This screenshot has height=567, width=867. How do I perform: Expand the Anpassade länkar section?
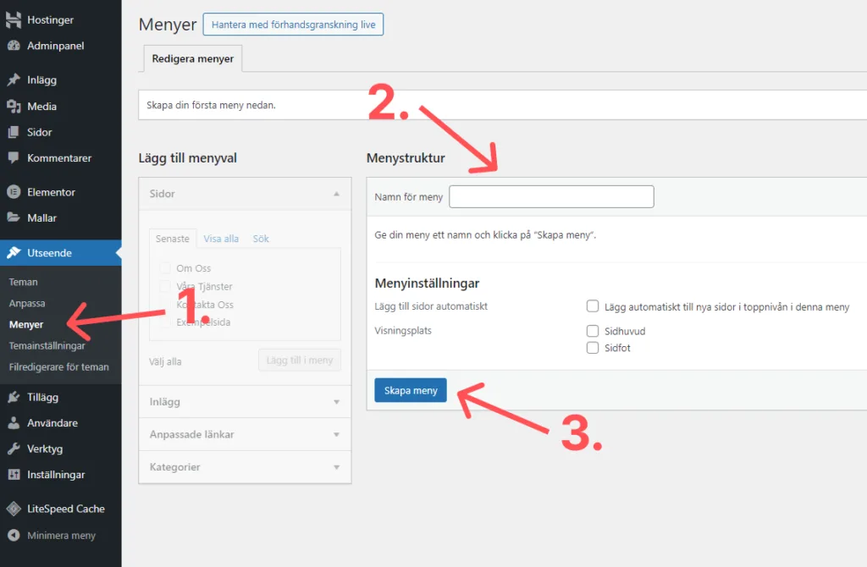[x=245, y=434]
